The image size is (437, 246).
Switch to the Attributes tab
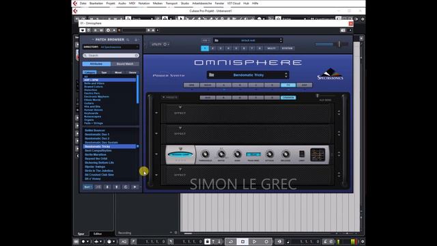(x=96, y=64)
